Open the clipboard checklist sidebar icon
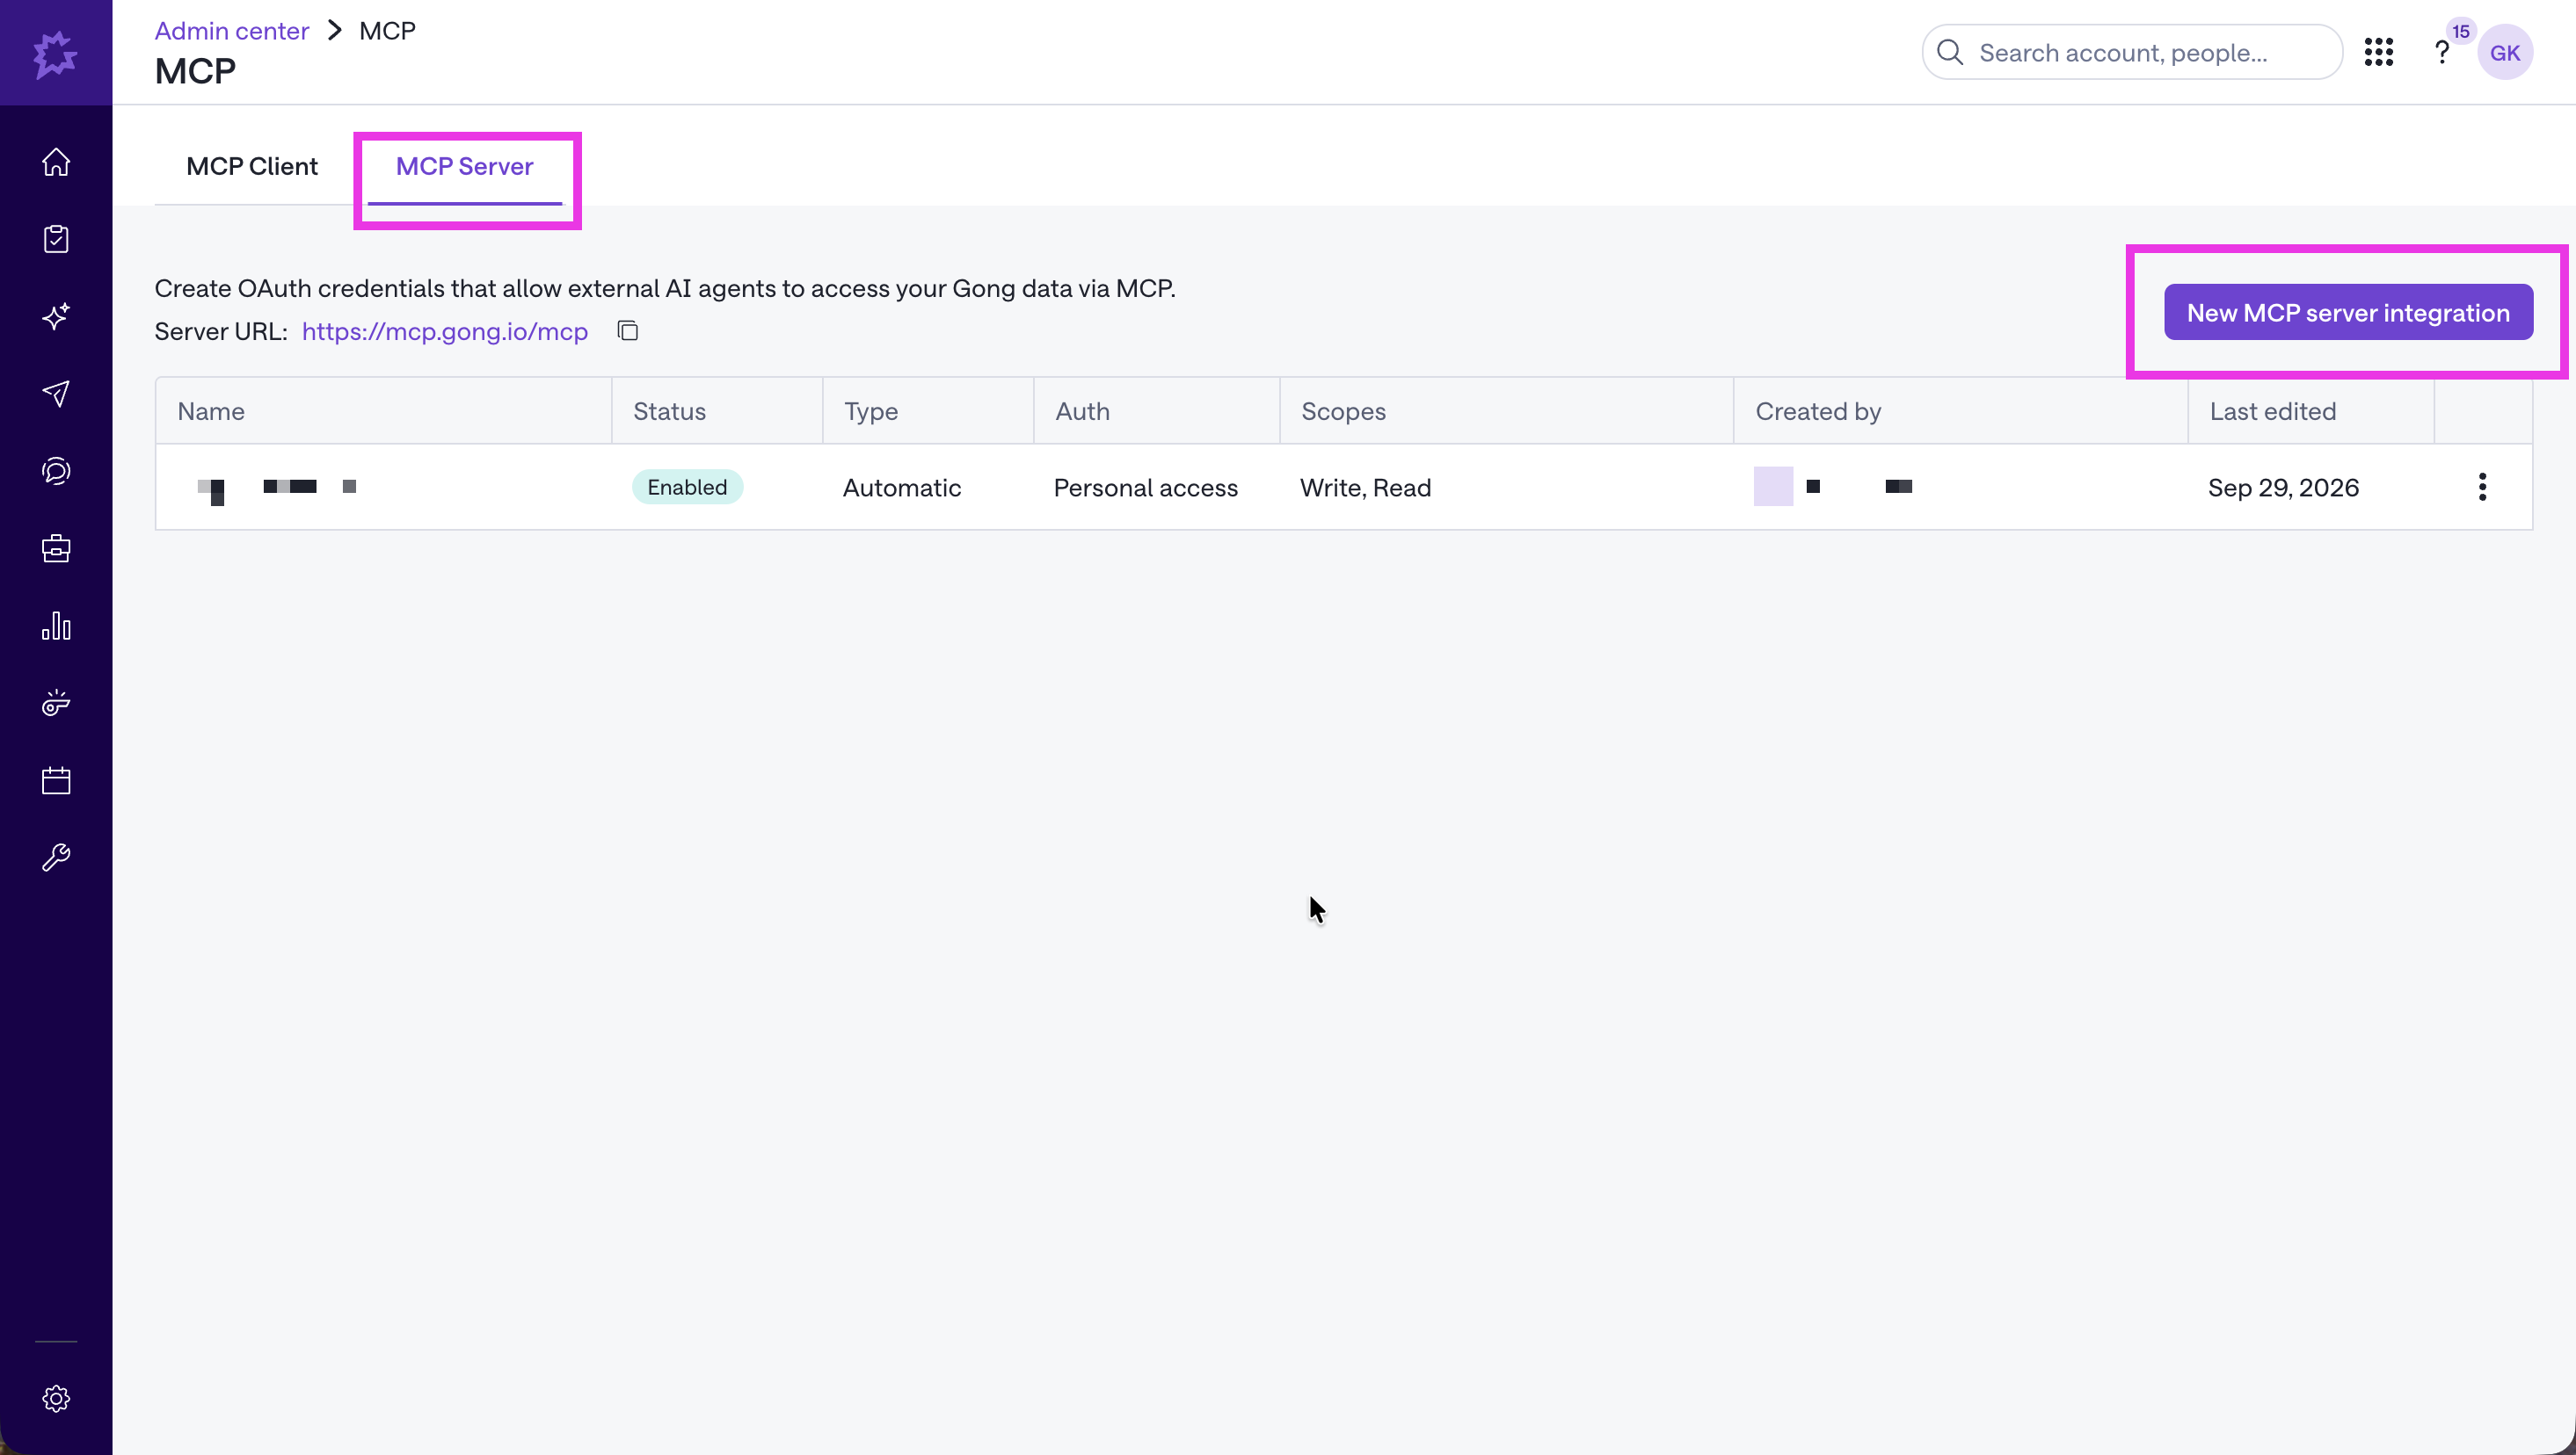The height and width of the screenshot is (1455, 2576). pos(56,239)
